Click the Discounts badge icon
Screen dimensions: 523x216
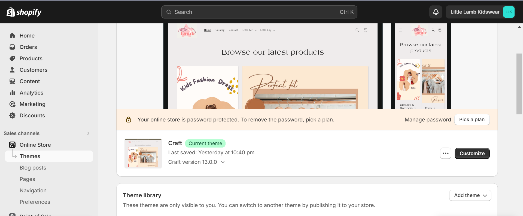[12, 115]
